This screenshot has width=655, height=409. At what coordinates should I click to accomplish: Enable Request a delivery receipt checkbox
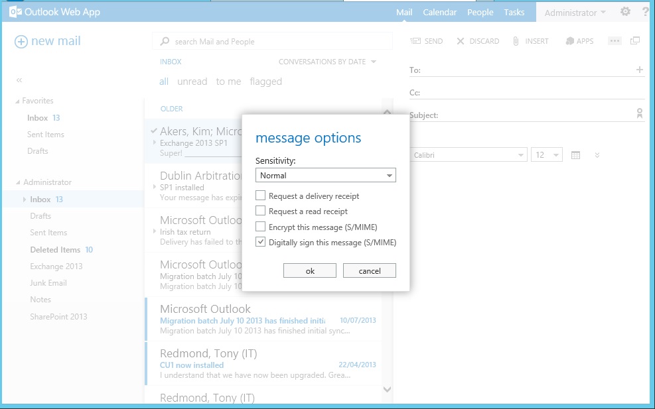[261, 196]
